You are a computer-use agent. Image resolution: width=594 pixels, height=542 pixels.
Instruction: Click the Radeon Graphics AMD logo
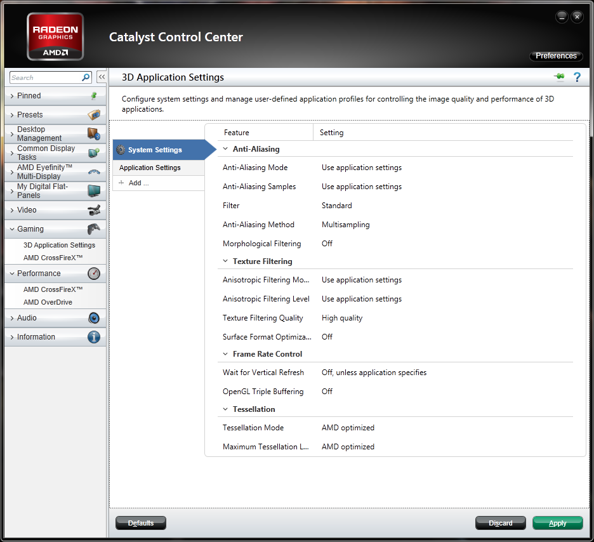pyautogui.click(x=55, y=37)
